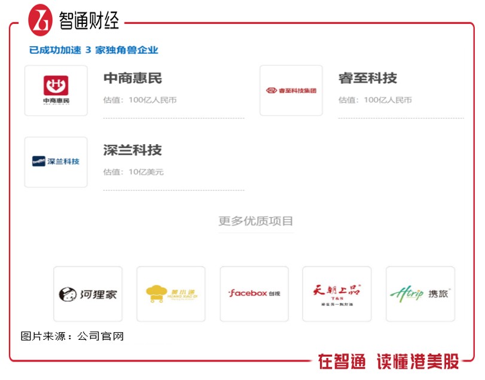Select the 河狸家 project logo
The width and height of the screenshot is (485, 380).
88,294
